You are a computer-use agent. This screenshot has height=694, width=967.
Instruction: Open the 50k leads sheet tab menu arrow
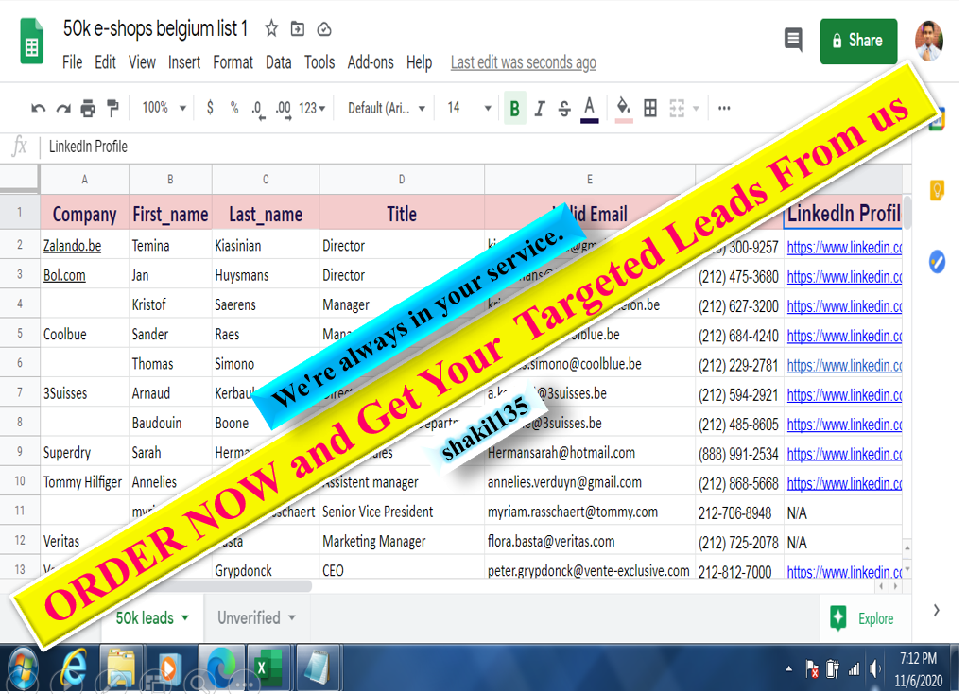185,617
